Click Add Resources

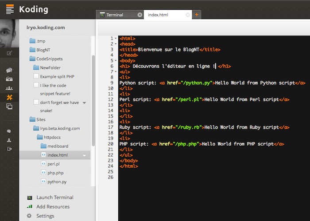[53, 207]
